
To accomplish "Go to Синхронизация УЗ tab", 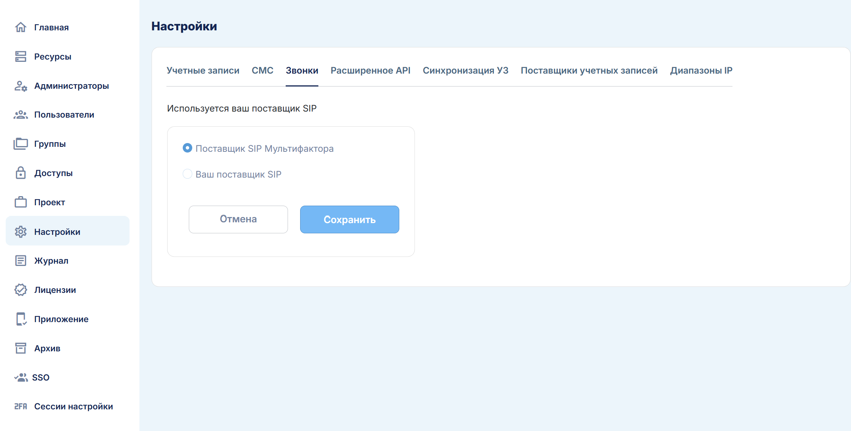I will (465, 71).
